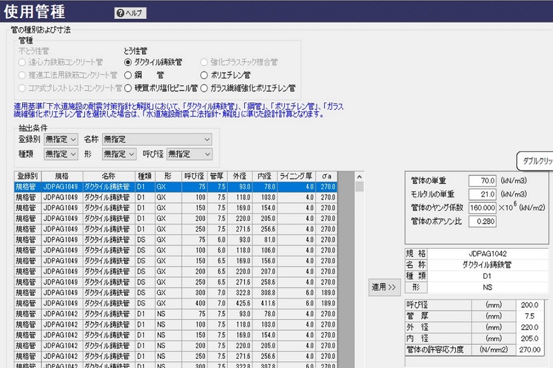Click the 管厚 column header

(217, 176)
